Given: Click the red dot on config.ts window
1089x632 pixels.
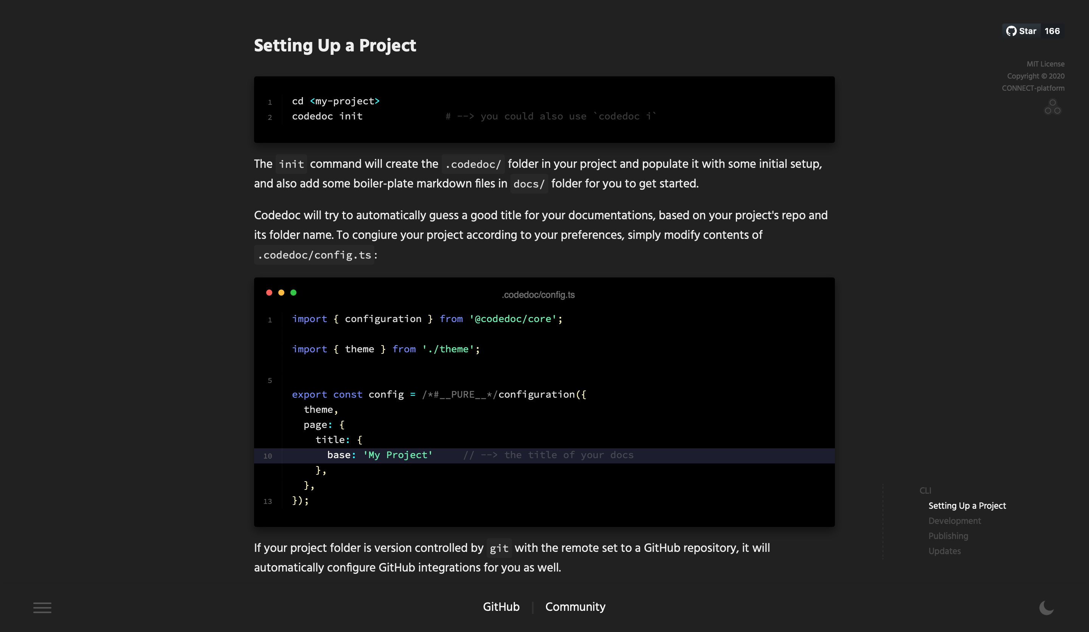Looking at the screenshot, I should [x=269, y=293].
